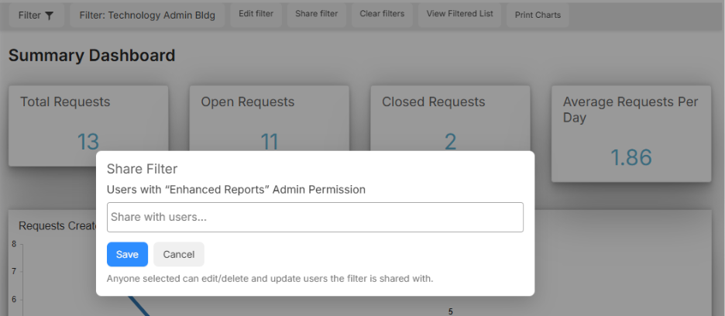Open Edit filter option
The width and height of the screenshot is (725, 316).
coord(256,14)
